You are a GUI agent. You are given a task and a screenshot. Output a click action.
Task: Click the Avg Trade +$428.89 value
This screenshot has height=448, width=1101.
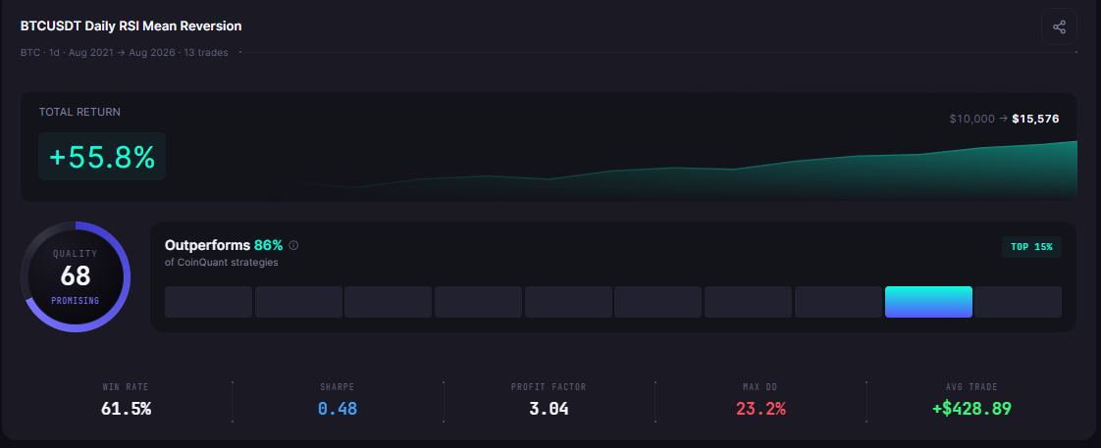(x=971, y=408)
